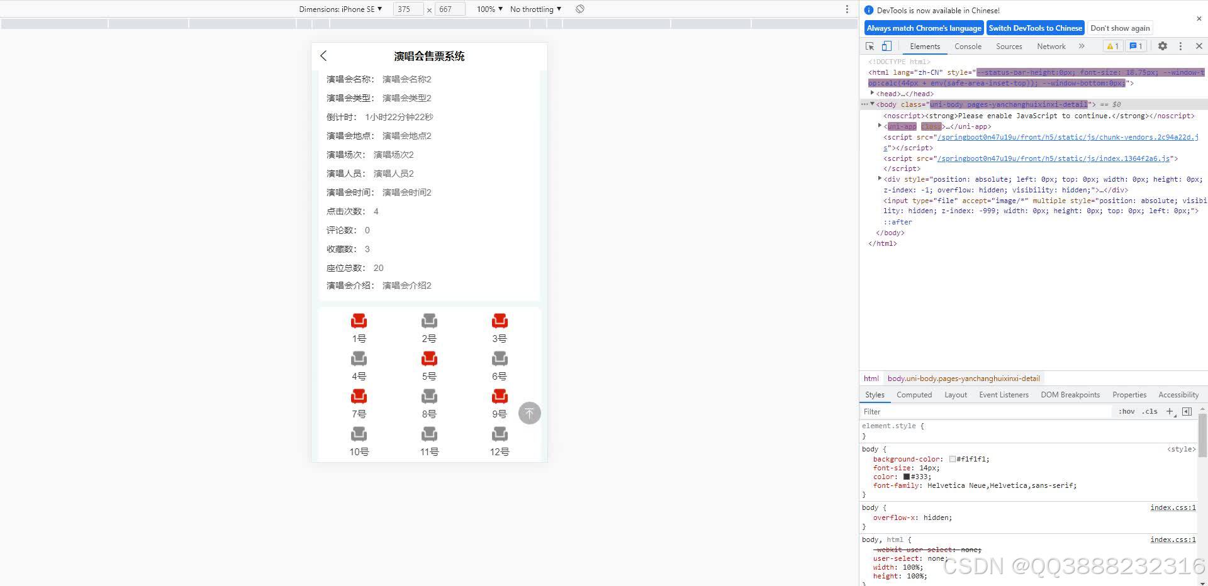Open DevTools settings gear

(x=1163, y=47)
